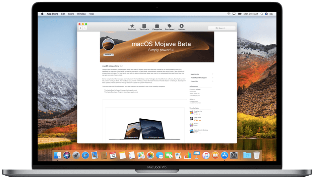Open Finder from the Dock
Image resolution: width=315 pixels, height=177 pixels.
(57, 155)
